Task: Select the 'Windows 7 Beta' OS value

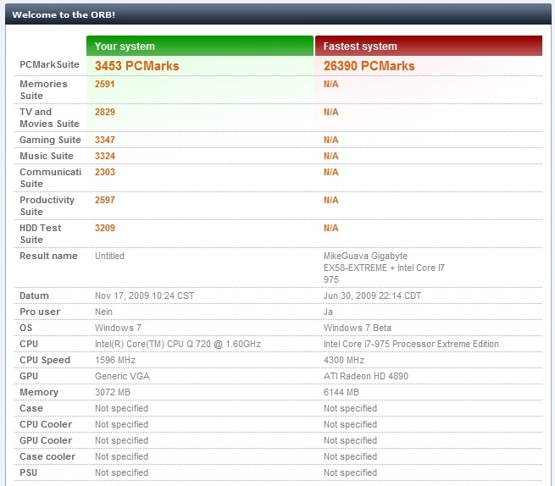Action: point(357,328)
